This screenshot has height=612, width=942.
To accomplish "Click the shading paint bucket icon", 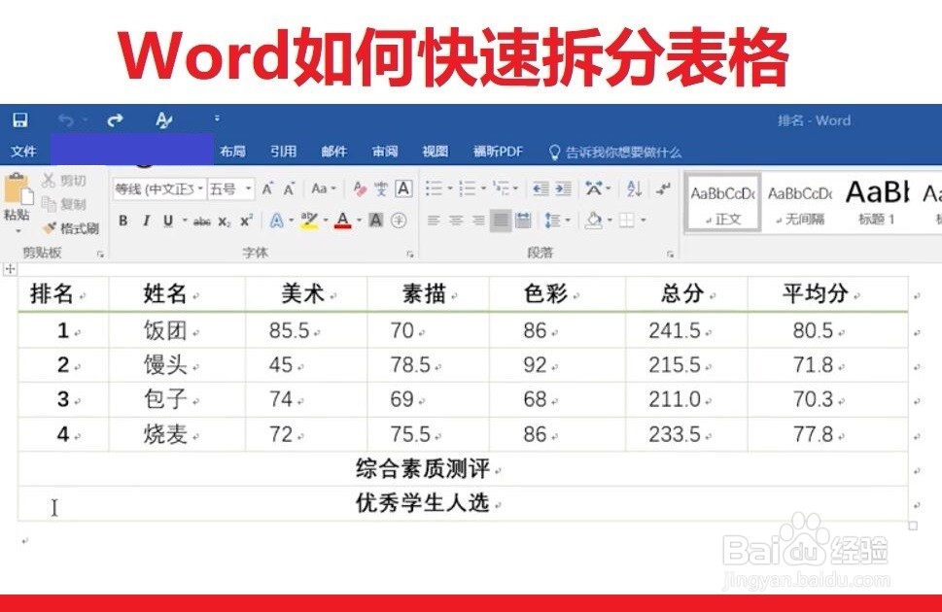I will pyautogui.click(x=594, y=221).
